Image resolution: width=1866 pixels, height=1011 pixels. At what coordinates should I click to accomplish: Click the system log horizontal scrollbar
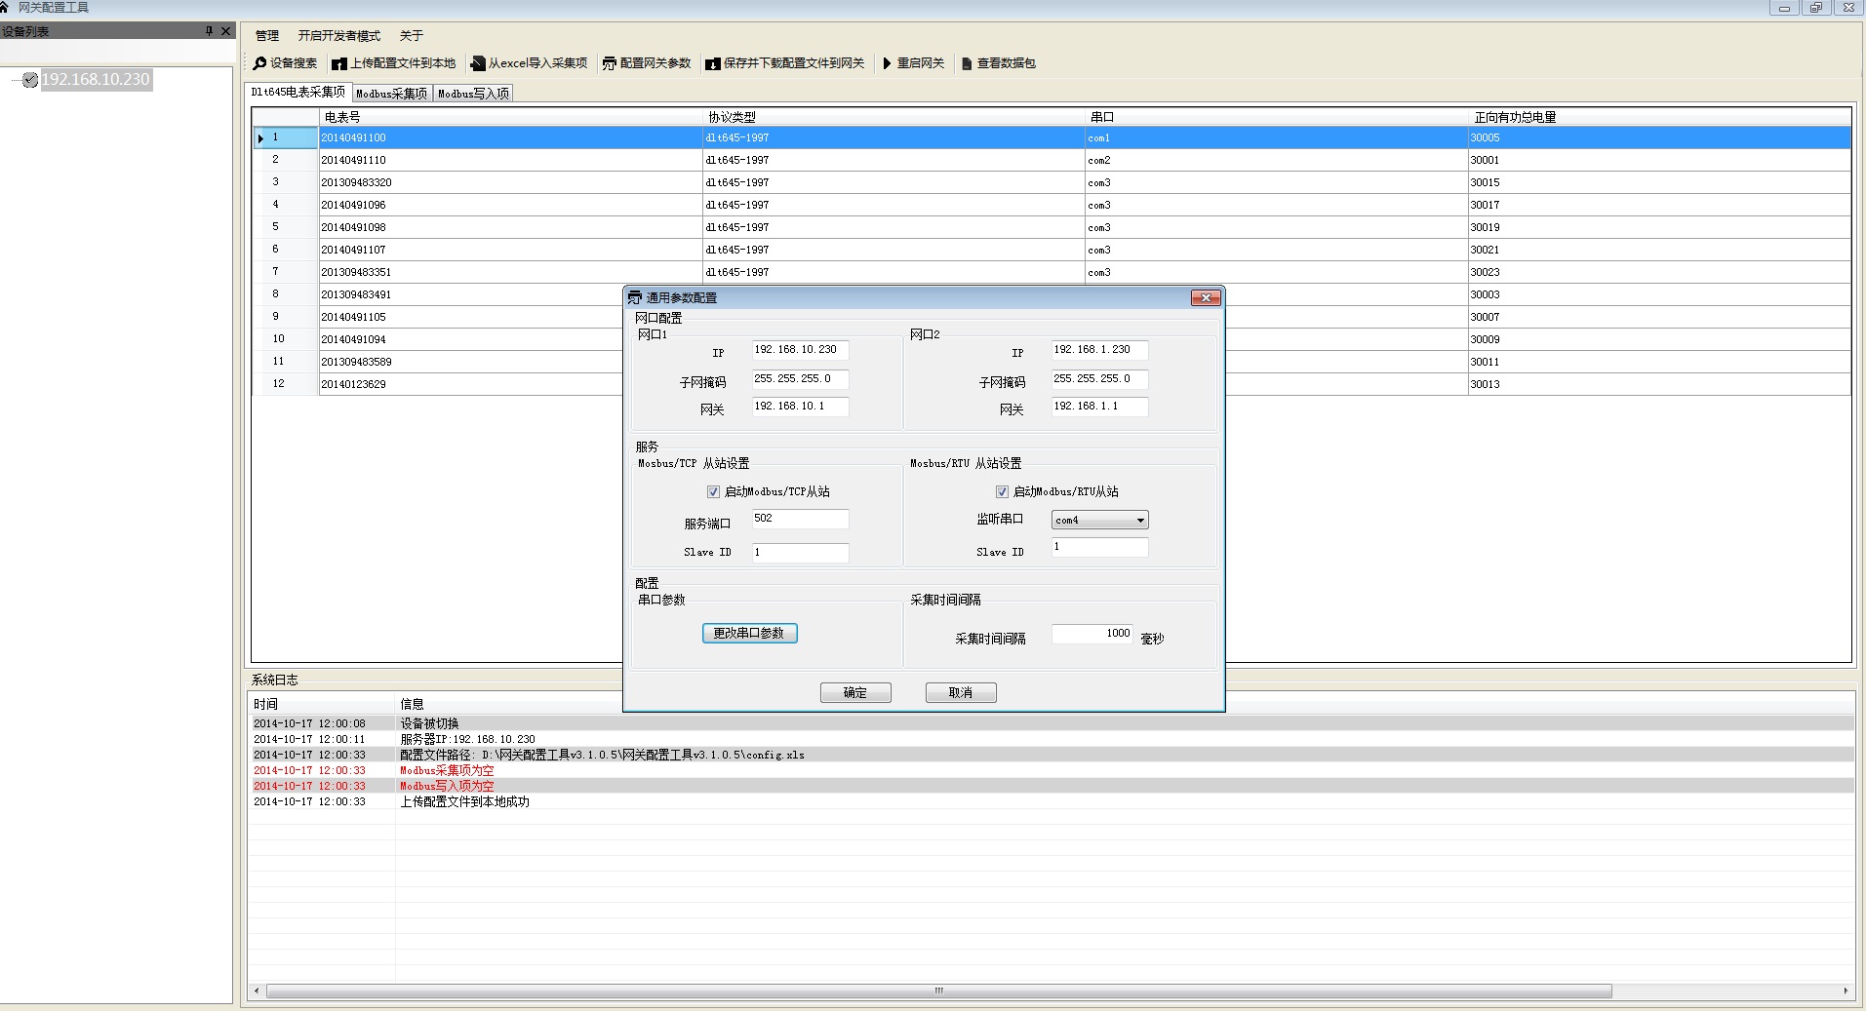[x=938, y=992]
